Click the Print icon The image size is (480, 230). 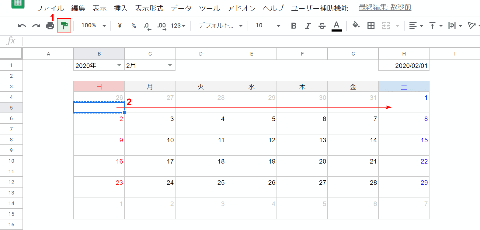pyautogui.click(x=50, y=26)
